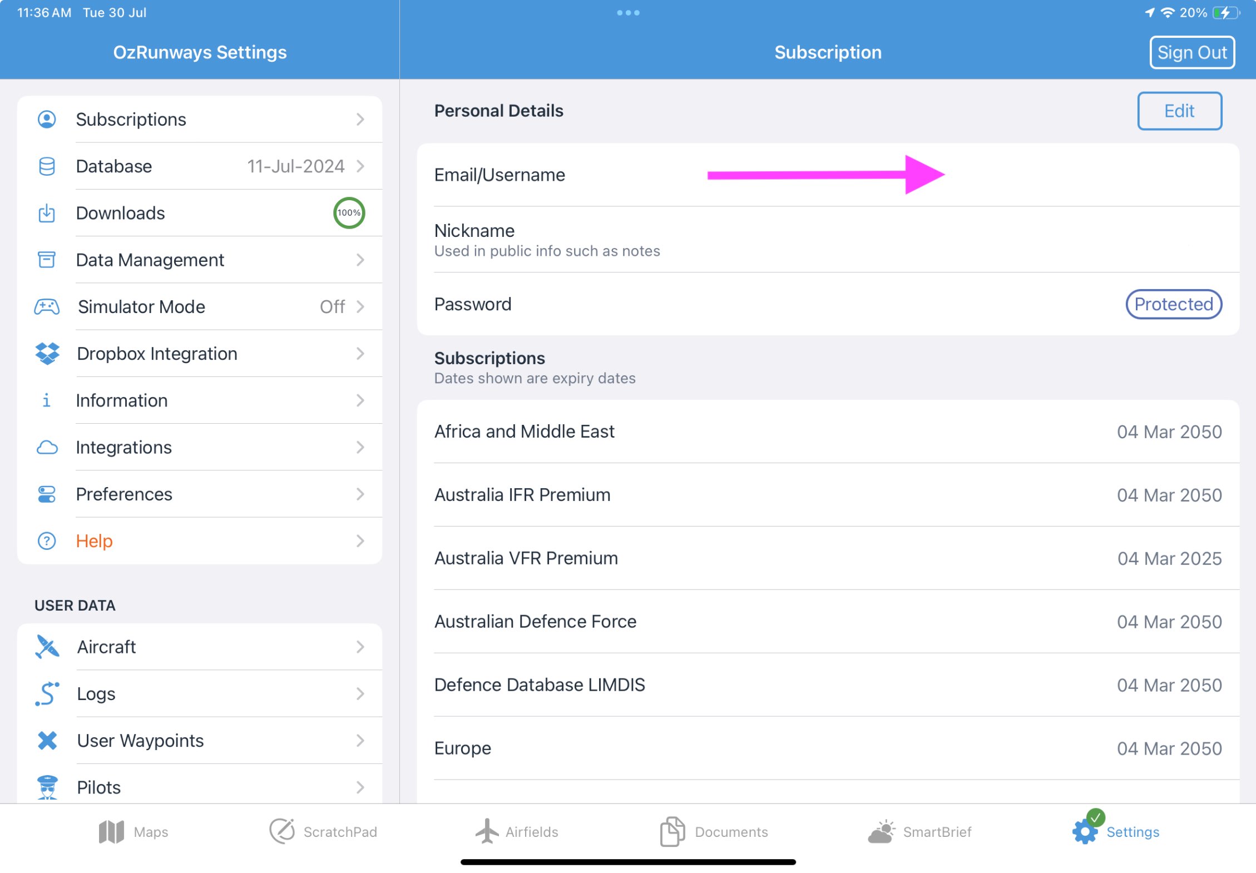Tap the Dropbox Integration icon
1256x873 pixels.
[47, 354]
